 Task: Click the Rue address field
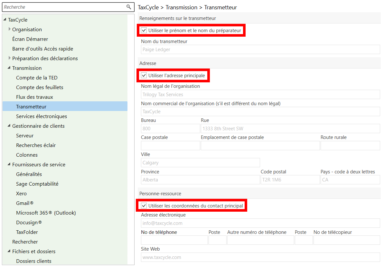[x=290, y=128]
